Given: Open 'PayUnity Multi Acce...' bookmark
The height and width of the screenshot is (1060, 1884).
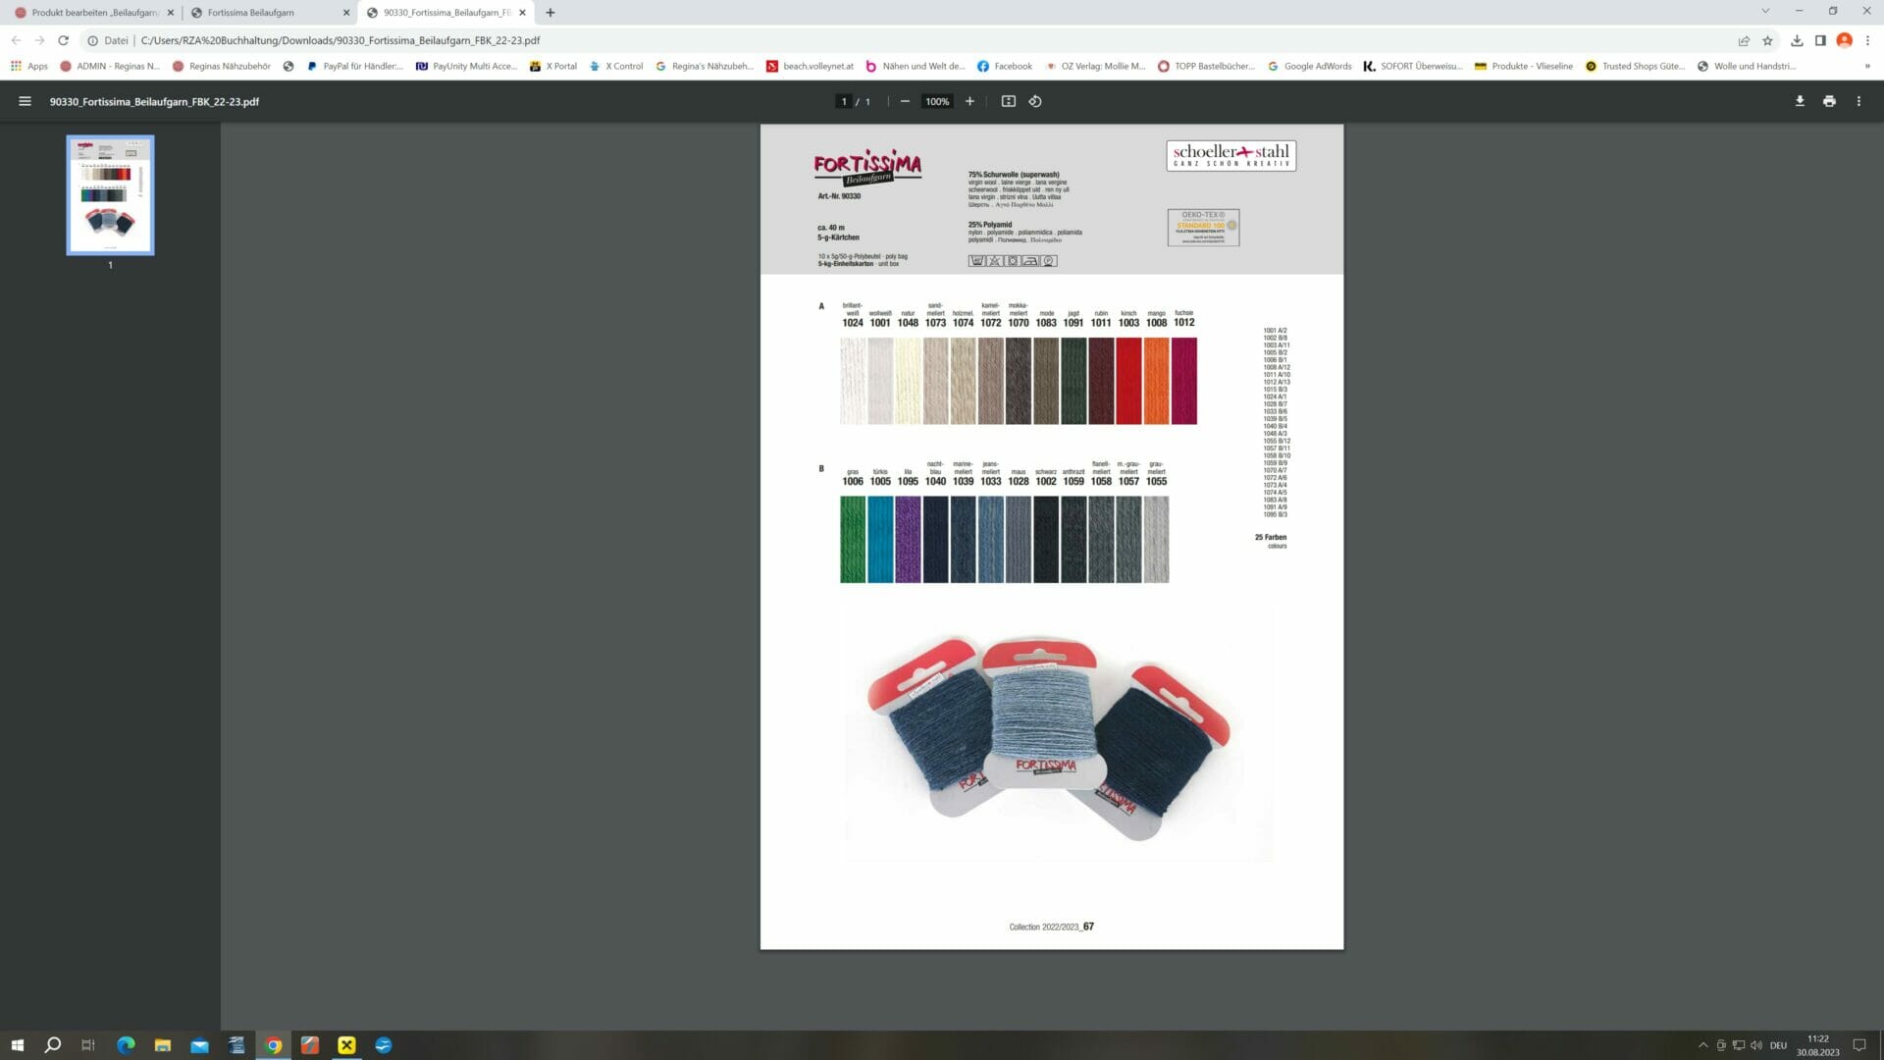Looking at the screenshot, I should [x=467, y=66].
